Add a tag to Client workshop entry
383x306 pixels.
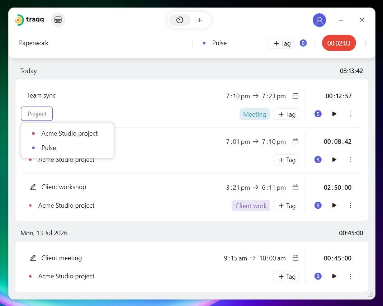tap(286, 206)
